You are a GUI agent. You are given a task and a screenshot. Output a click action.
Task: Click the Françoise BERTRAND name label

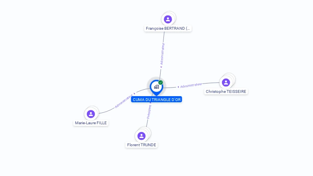coord(168,29)
